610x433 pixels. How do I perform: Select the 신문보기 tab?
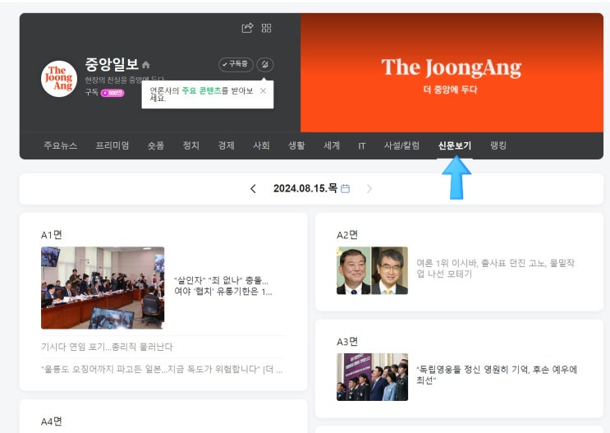455,145
